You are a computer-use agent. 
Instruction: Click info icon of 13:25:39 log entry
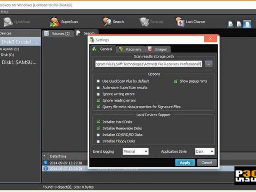tap(46, 168)
